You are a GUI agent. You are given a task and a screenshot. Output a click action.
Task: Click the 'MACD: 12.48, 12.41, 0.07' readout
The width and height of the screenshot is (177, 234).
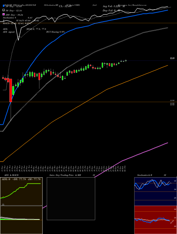[x=17, y=23]
